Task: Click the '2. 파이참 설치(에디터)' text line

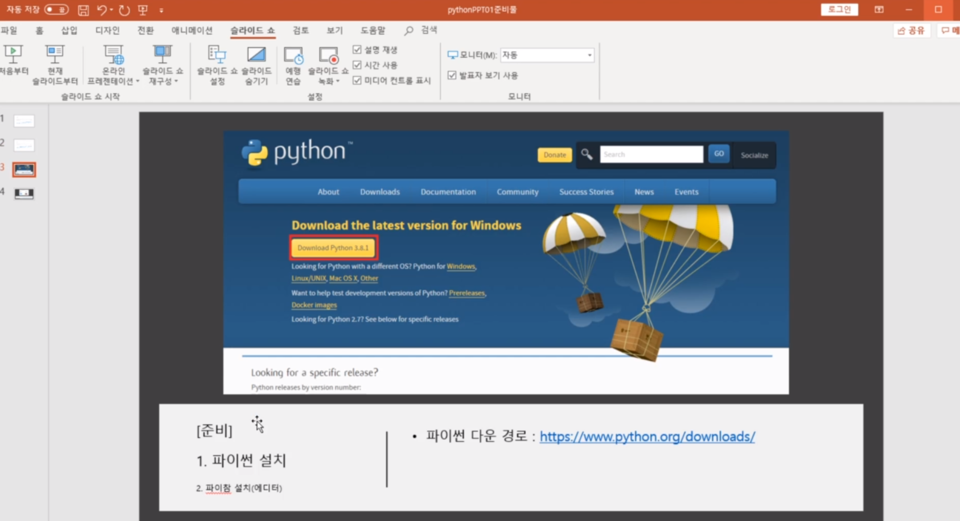Action: pos(239,488)
